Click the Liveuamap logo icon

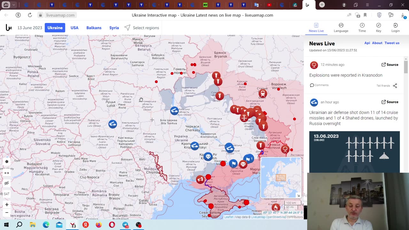pyautogui.click(x=9, y=28)
